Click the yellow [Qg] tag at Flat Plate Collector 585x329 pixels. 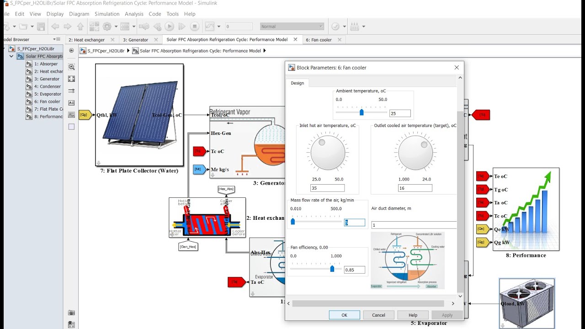click(x=85, y=115)
